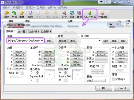Viewport: 134px width, 100px height.
Task: Open the 工具(T) menu
Action: tap(41, 8)
